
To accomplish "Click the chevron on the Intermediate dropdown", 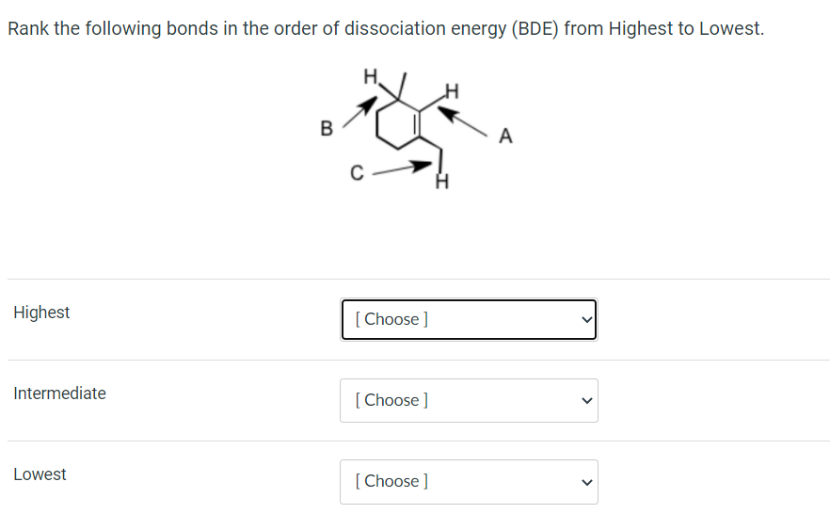I will (586, 400).
